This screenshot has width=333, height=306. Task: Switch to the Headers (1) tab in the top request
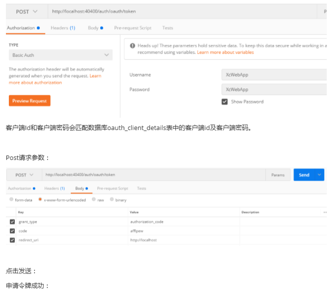point(63,28)
